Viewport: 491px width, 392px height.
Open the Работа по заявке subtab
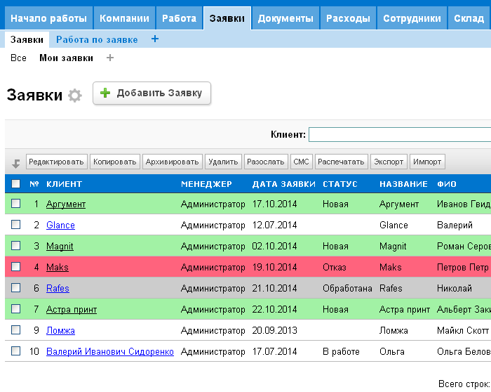click(97, 40)
